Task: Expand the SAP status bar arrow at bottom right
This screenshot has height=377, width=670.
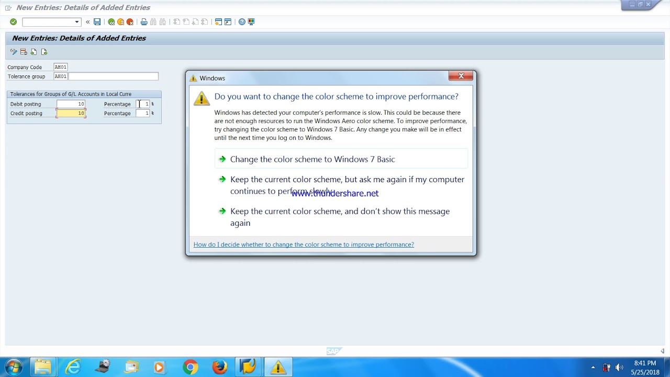Action: pyautogui.click(x=662, y=351)
